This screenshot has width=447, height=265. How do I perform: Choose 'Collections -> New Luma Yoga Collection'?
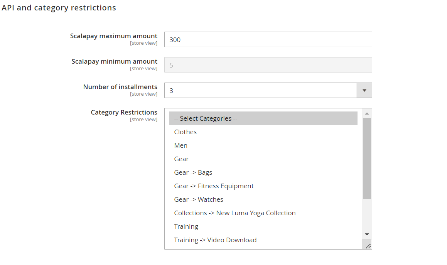point(235,213)
